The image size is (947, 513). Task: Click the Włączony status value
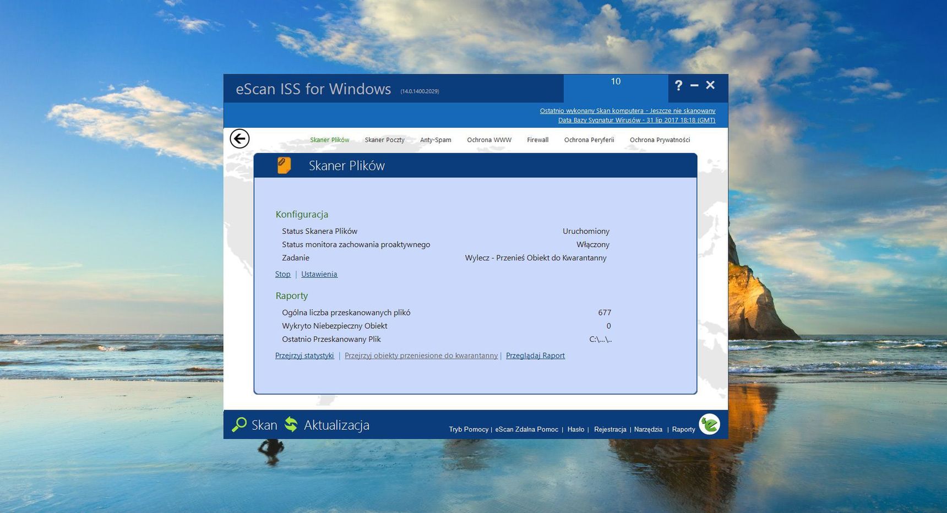tap(593, 244)
